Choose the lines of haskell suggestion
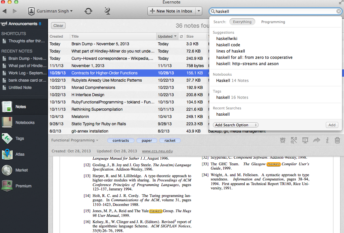 230,51
